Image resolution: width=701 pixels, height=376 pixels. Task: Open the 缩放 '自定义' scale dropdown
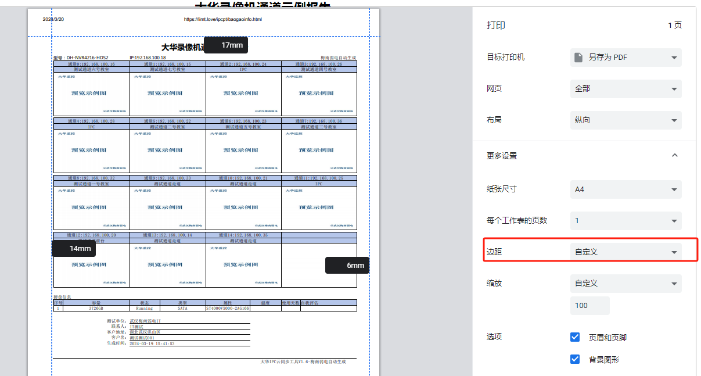(625, 283)
